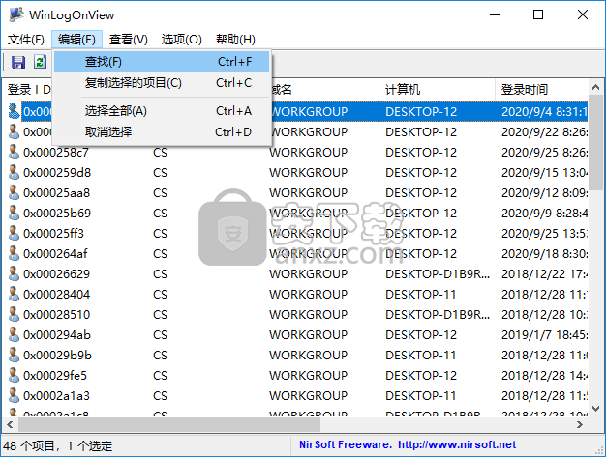The width and height of the screenshot is (606, 457).
Task: Click the horizontal scrollbar thumb
Action: click(x=169, y=424)
